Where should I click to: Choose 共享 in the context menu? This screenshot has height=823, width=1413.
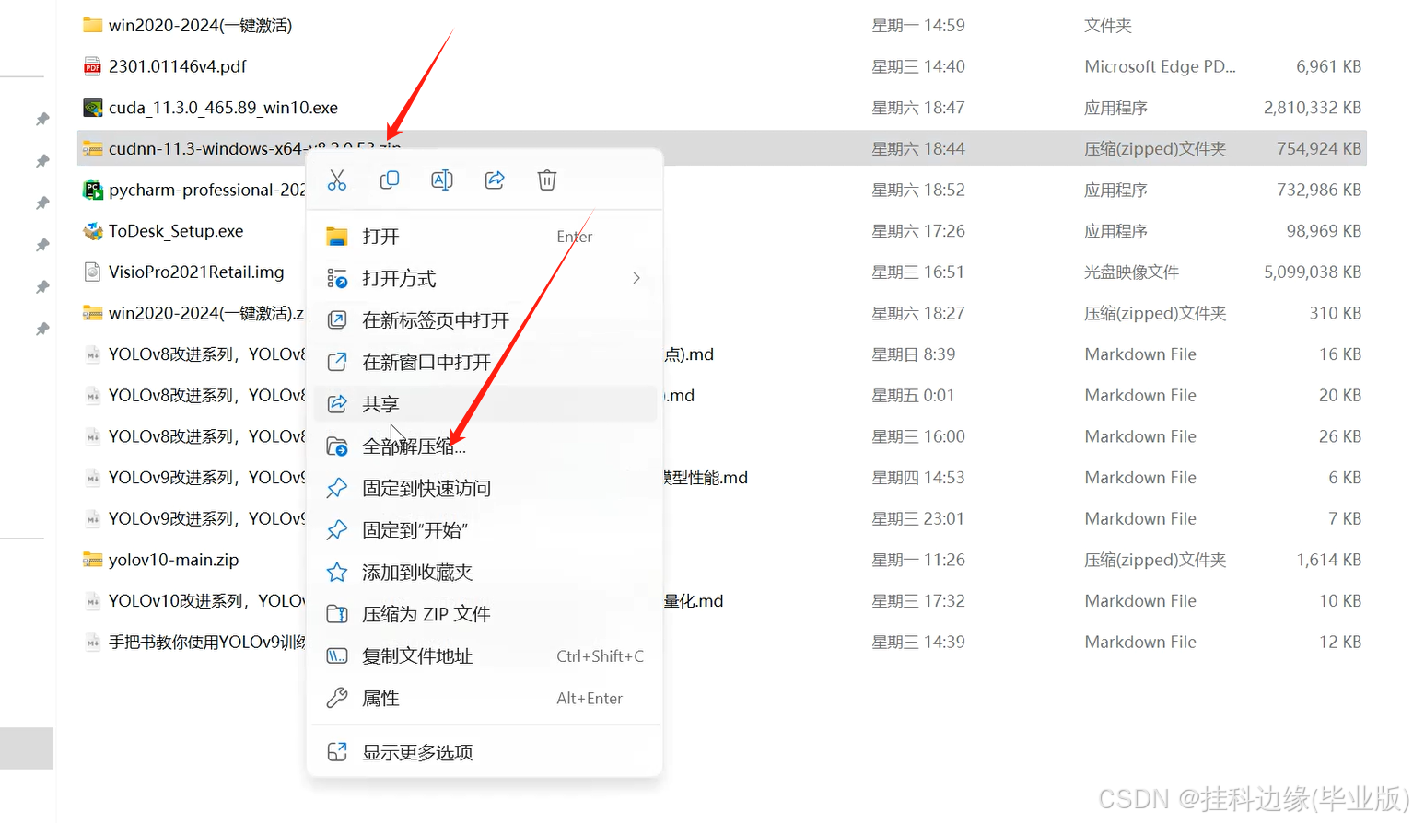coord(485,404)
